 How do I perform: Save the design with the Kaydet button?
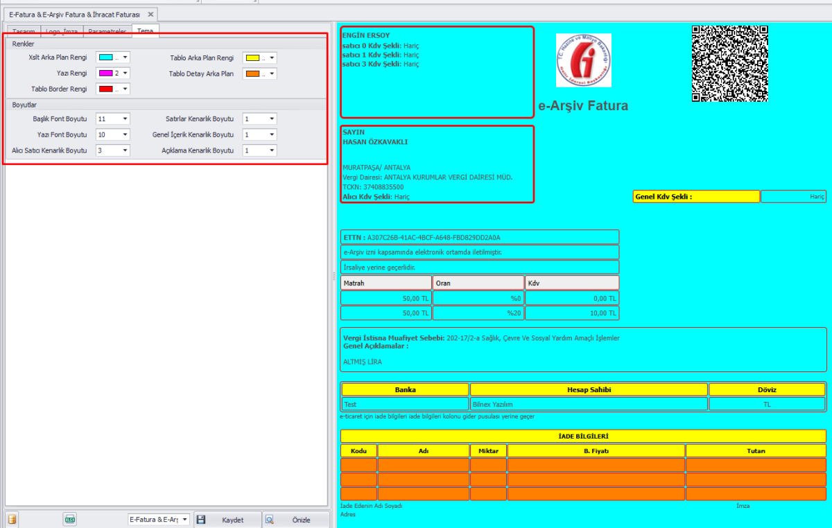point(227,520)
